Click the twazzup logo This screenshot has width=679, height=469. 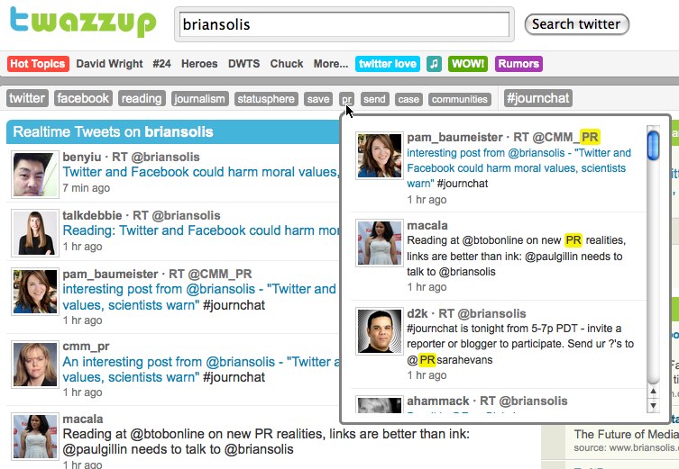point(82,22)
